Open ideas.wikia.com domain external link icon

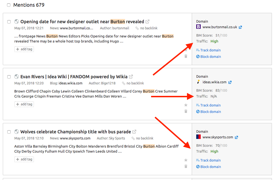[x=230, y=82]
